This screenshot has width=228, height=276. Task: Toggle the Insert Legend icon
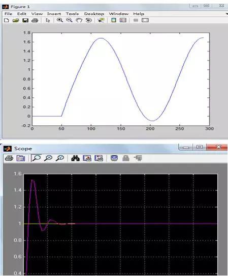[x=123, y=20]
